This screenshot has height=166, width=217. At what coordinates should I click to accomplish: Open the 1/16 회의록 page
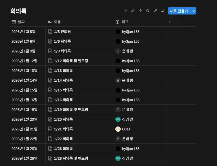[63, 100]
